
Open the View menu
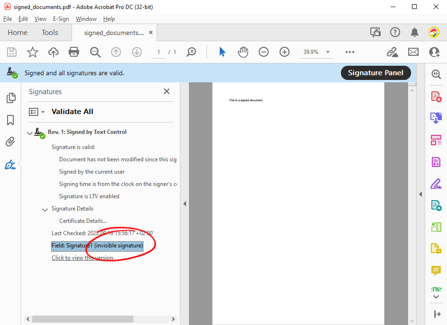tap(40, 19)
